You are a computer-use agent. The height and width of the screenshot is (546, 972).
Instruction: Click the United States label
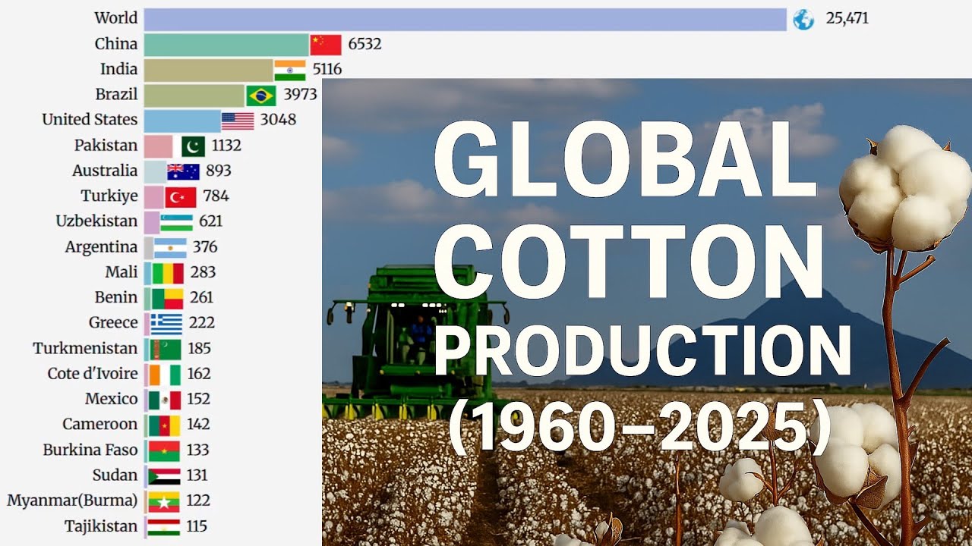pos(90,120)
